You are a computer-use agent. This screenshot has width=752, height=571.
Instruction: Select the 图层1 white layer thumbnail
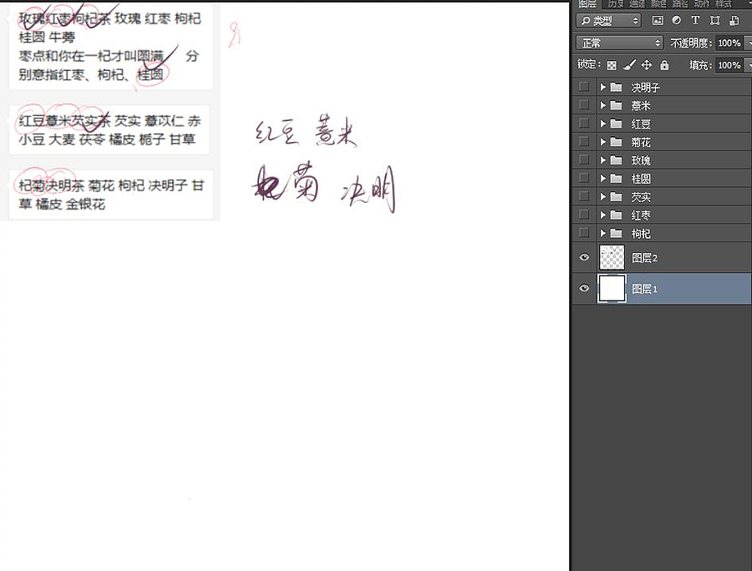point(612,288)
